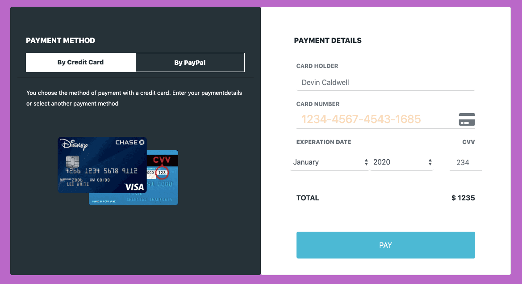The height and width of the screenshot is (284, 522).
Task: Click the year dropdown stepper arrows
Action: point(430,162)
